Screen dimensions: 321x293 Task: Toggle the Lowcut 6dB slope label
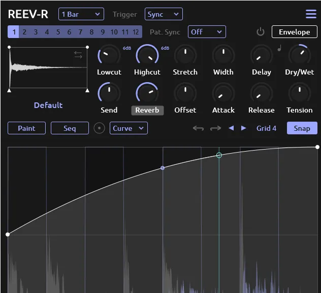(x=127, y=48)
